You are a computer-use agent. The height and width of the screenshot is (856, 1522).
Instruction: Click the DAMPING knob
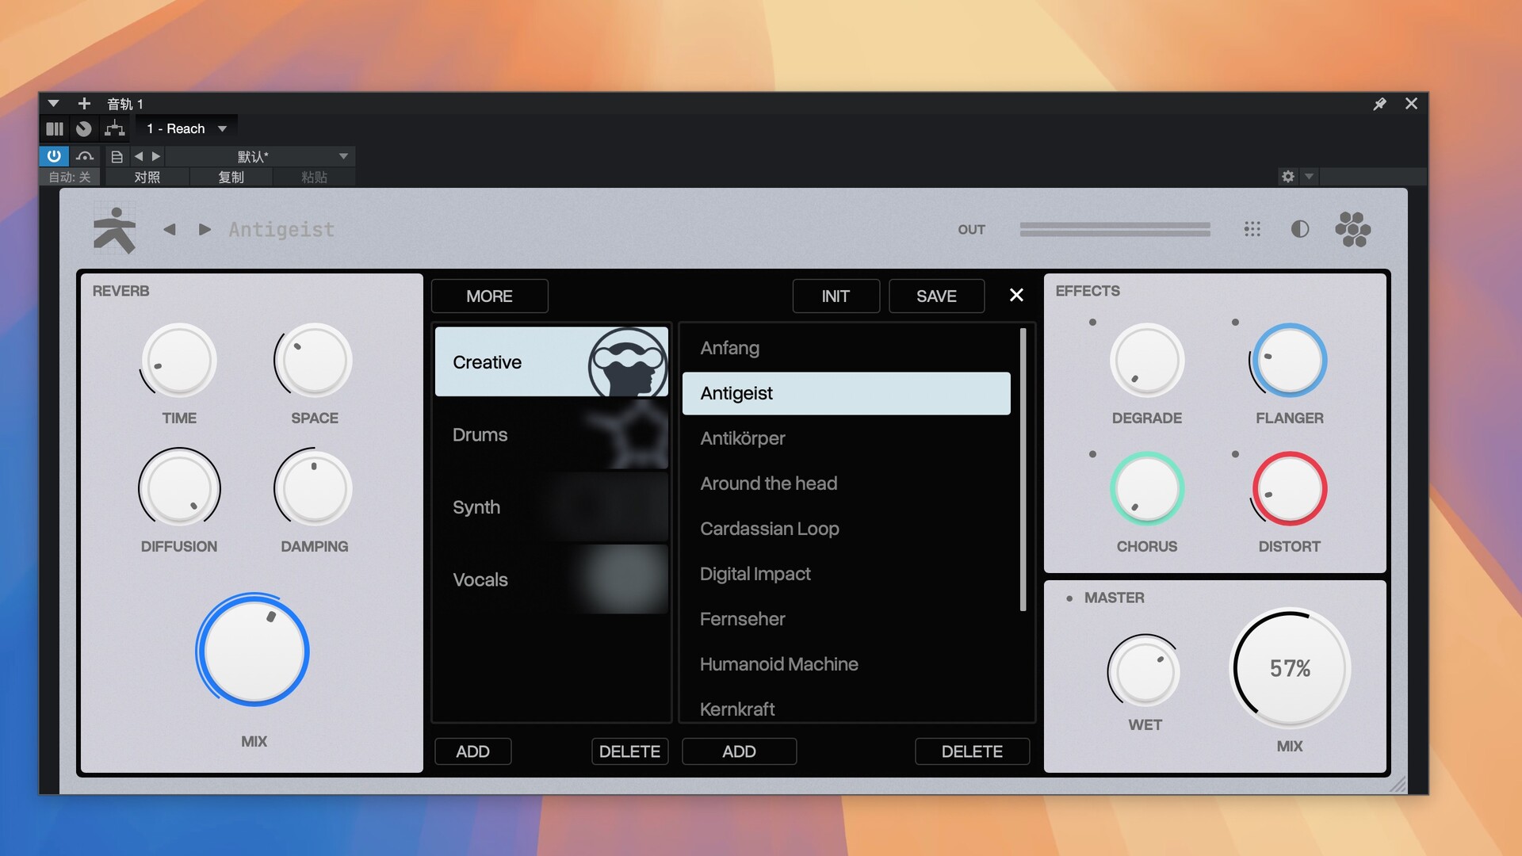[315, 488]
